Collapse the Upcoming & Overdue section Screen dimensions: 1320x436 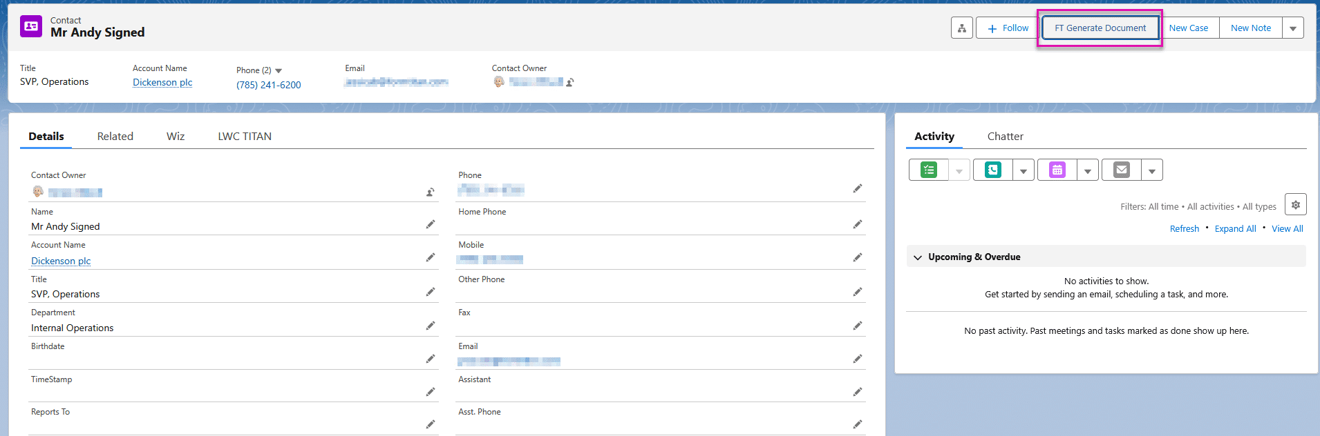tap(918, 257)
